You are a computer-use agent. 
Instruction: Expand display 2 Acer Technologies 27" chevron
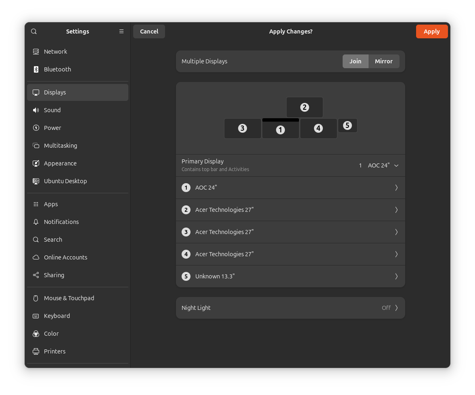click(396, 210)
